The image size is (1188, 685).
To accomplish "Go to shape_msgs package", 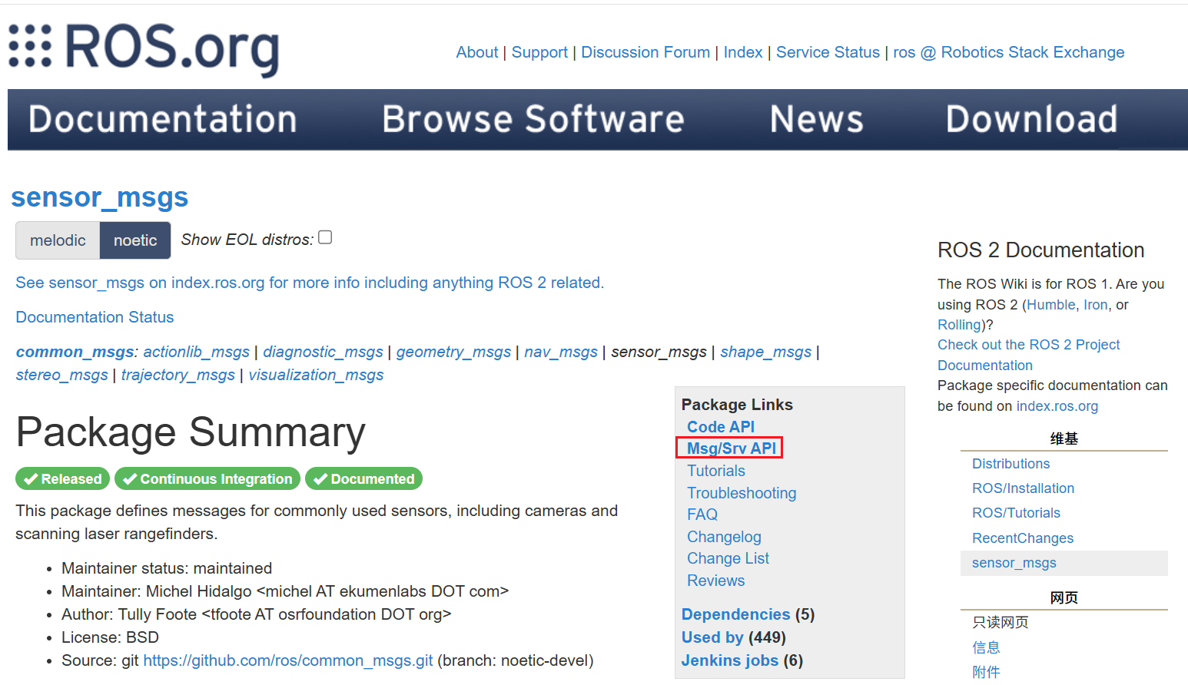I will click(x=765, y=352).
